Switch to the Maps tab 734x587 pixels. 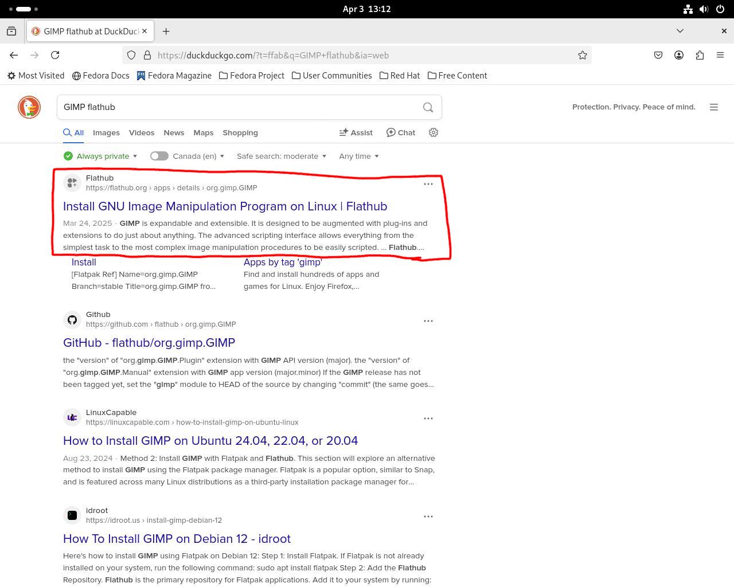pos(203,132)
